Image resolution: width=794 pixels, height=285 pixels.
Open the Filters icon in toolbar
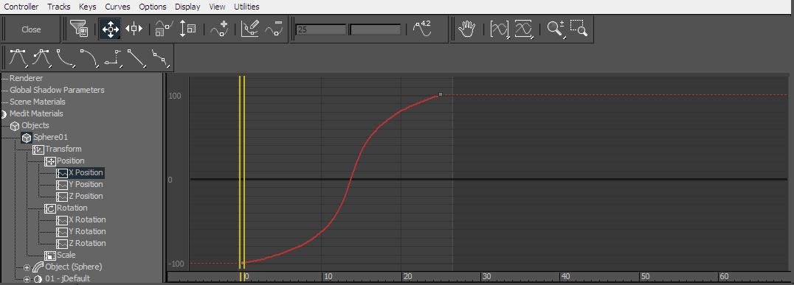click(x=80, y=29)
